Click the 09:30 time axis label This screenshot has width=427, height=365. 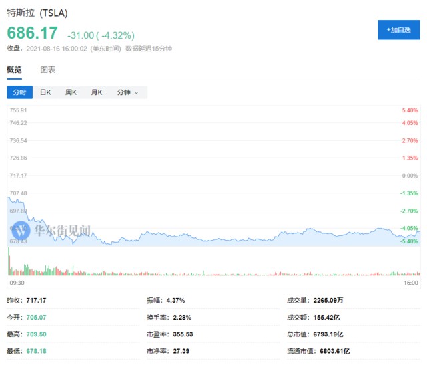[17, 283]
